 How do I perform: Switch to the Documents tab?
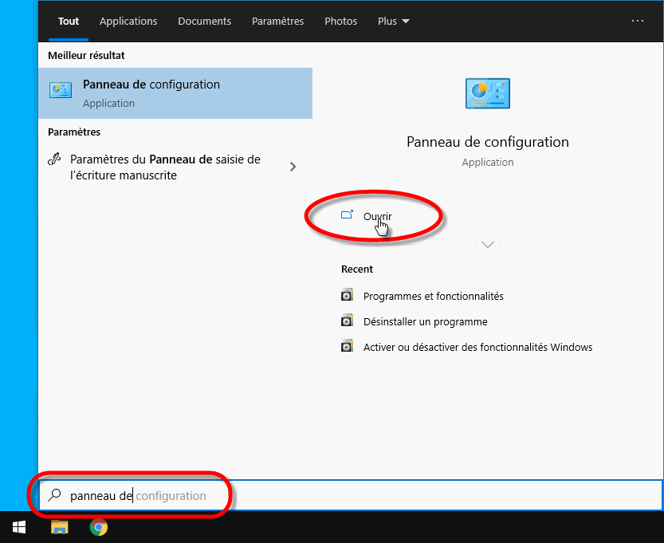[x=204, y=22]
